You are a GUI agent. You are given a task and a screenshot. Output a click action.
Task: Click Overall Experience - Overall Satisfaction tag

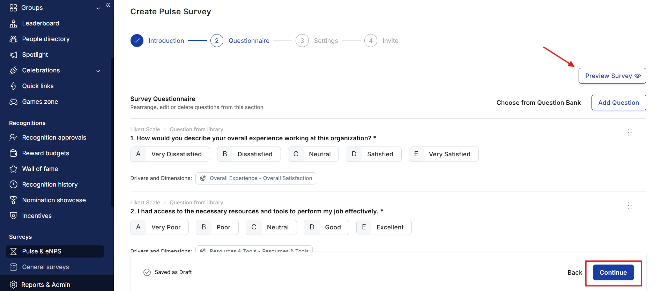point(256,178)
